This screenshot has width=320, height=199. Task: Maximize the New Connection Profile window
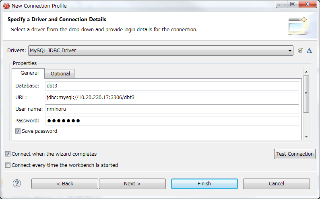tap(293, 4)
